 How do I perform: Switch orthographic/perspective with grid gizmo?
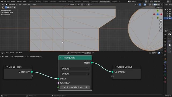pos(161,30)
